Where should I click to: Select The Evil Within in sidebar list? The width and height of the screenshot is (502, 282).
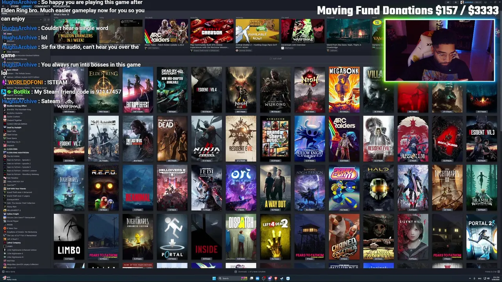(x=13, y=156)
